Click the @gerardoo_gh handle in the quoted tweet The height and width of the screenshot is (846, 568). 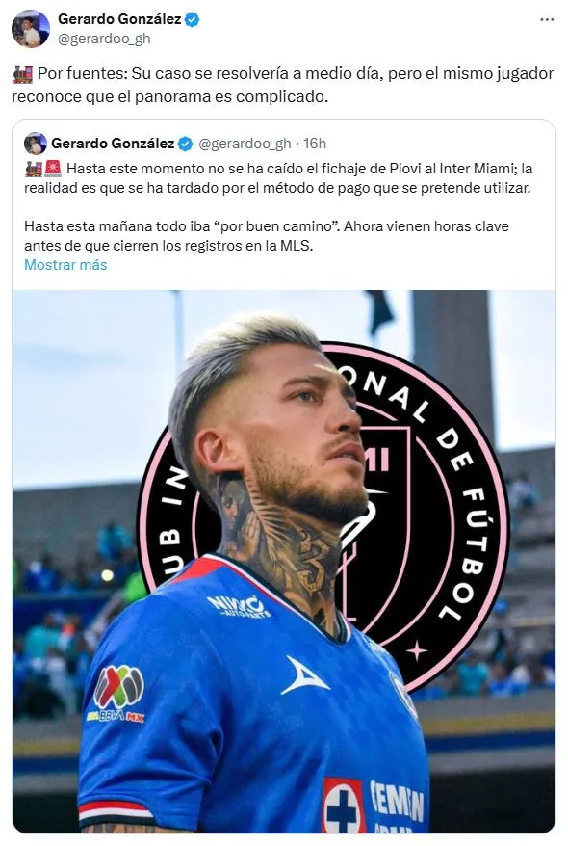coord(245,144)
